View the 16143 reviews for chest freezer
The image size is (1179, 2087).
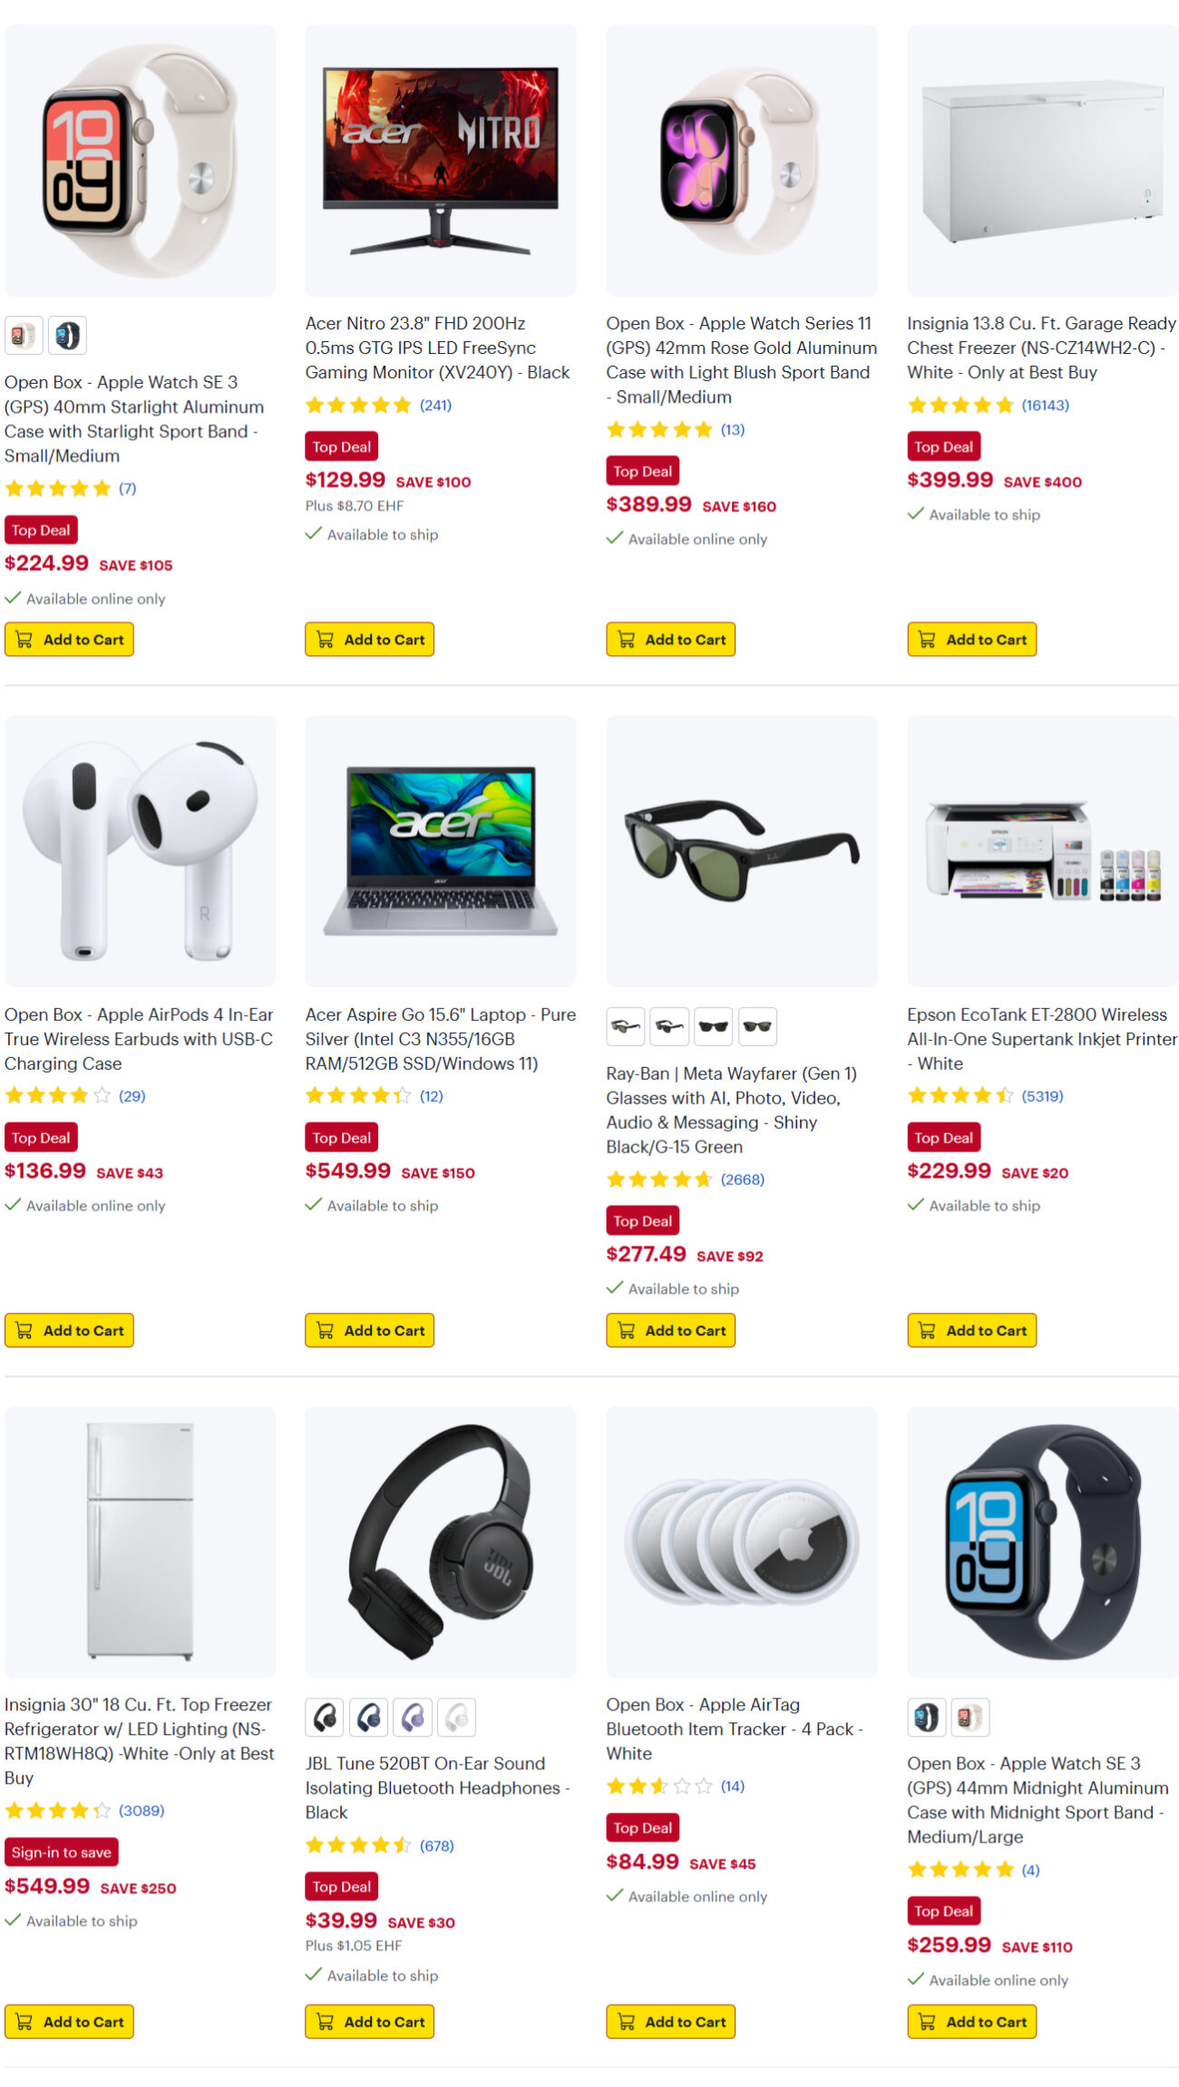(x=1045, y=405)
